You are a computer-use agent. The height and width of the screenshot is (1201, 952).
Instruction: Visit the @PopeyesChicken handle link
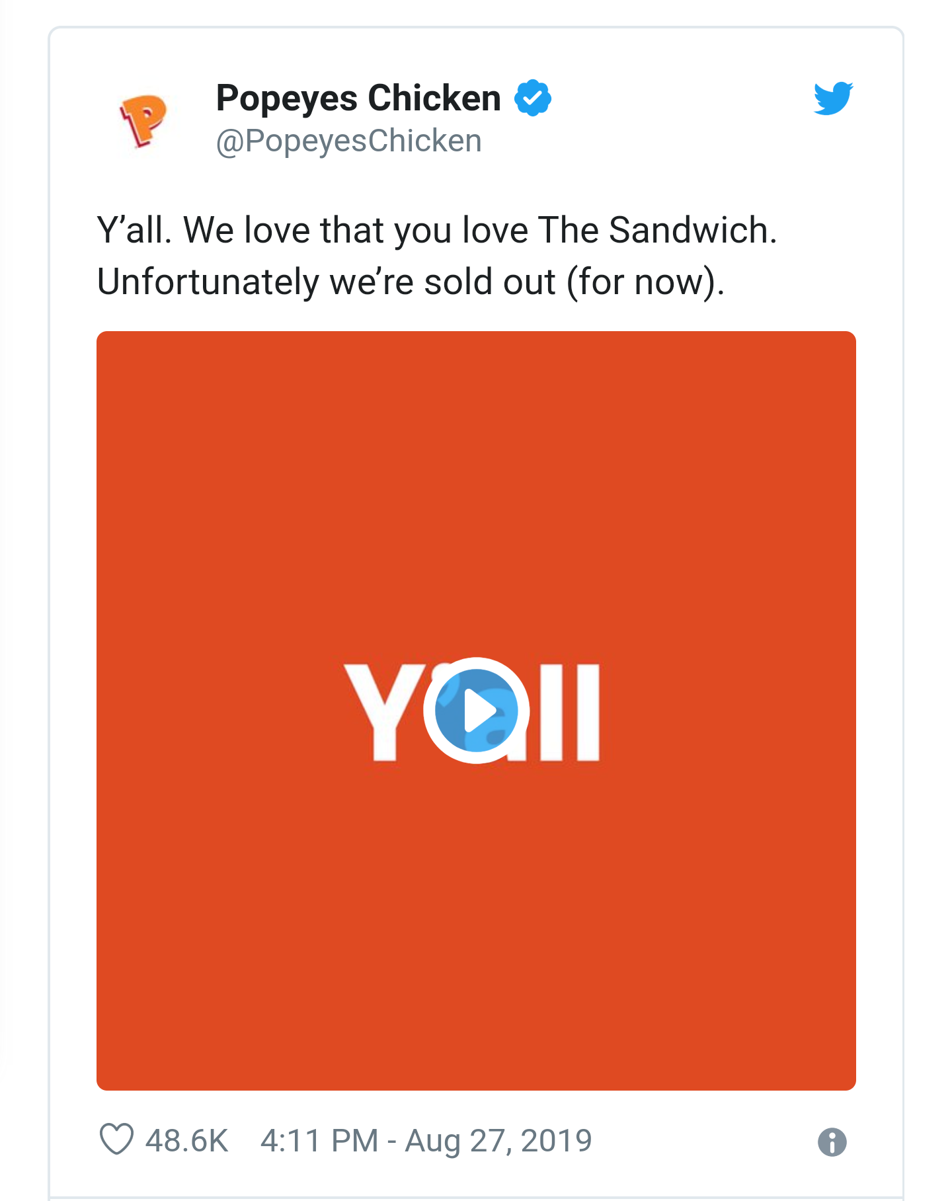click(x=348, y=141)
